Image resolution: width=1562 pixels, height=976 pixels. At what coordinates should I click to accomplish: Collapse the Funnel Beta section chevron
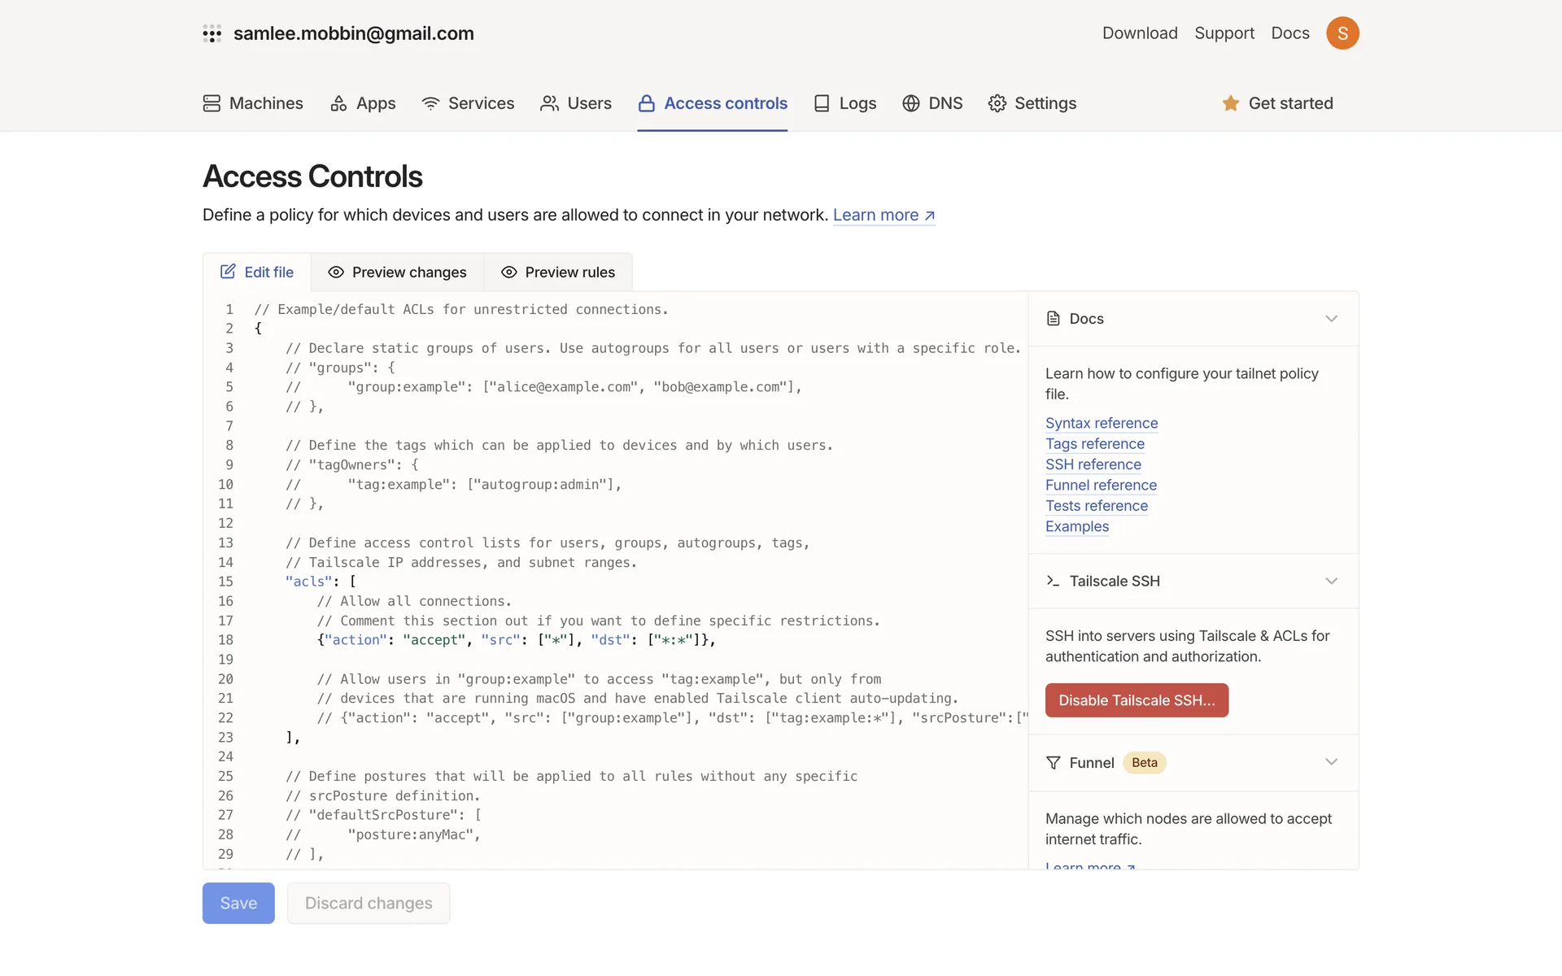[x=1331, y=762]
